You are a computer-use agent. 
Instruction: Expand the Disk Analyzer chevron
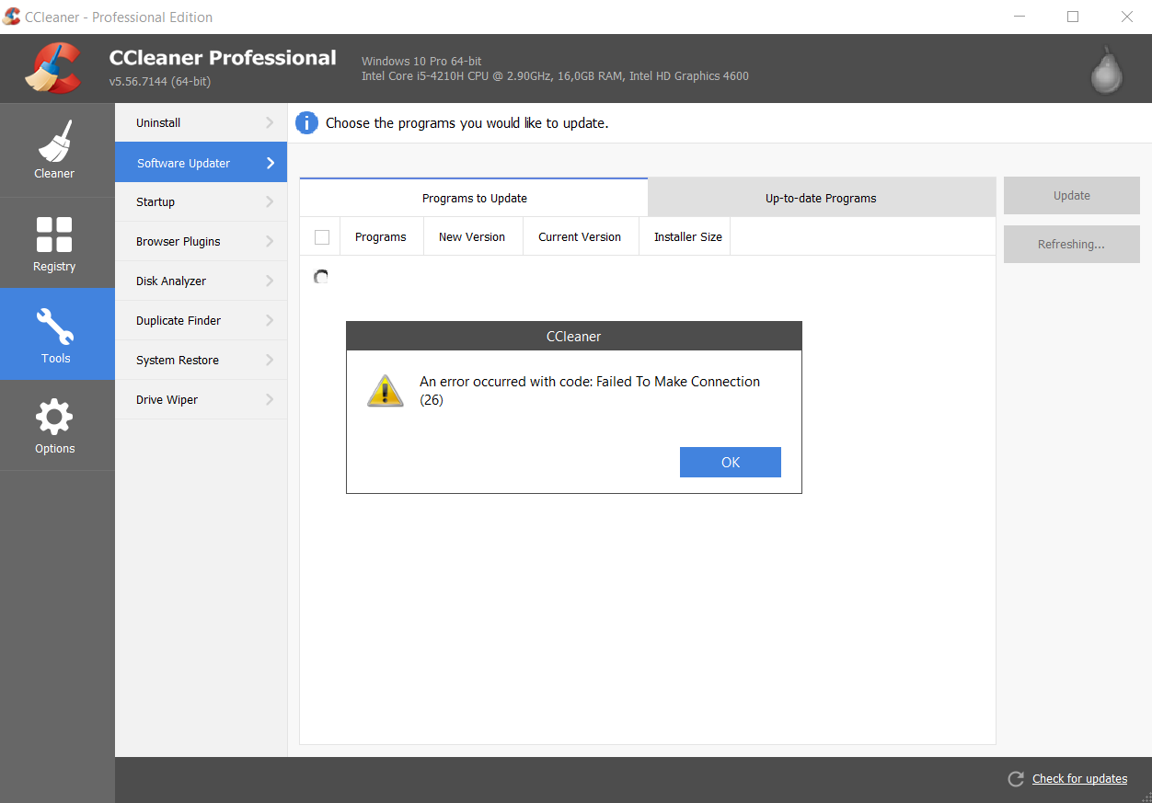point(270,281)
